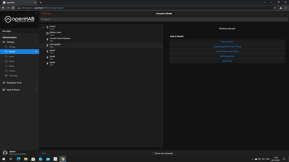Click Create Equipment from Thing
This screenshot has width=289, height=162.
227,46
